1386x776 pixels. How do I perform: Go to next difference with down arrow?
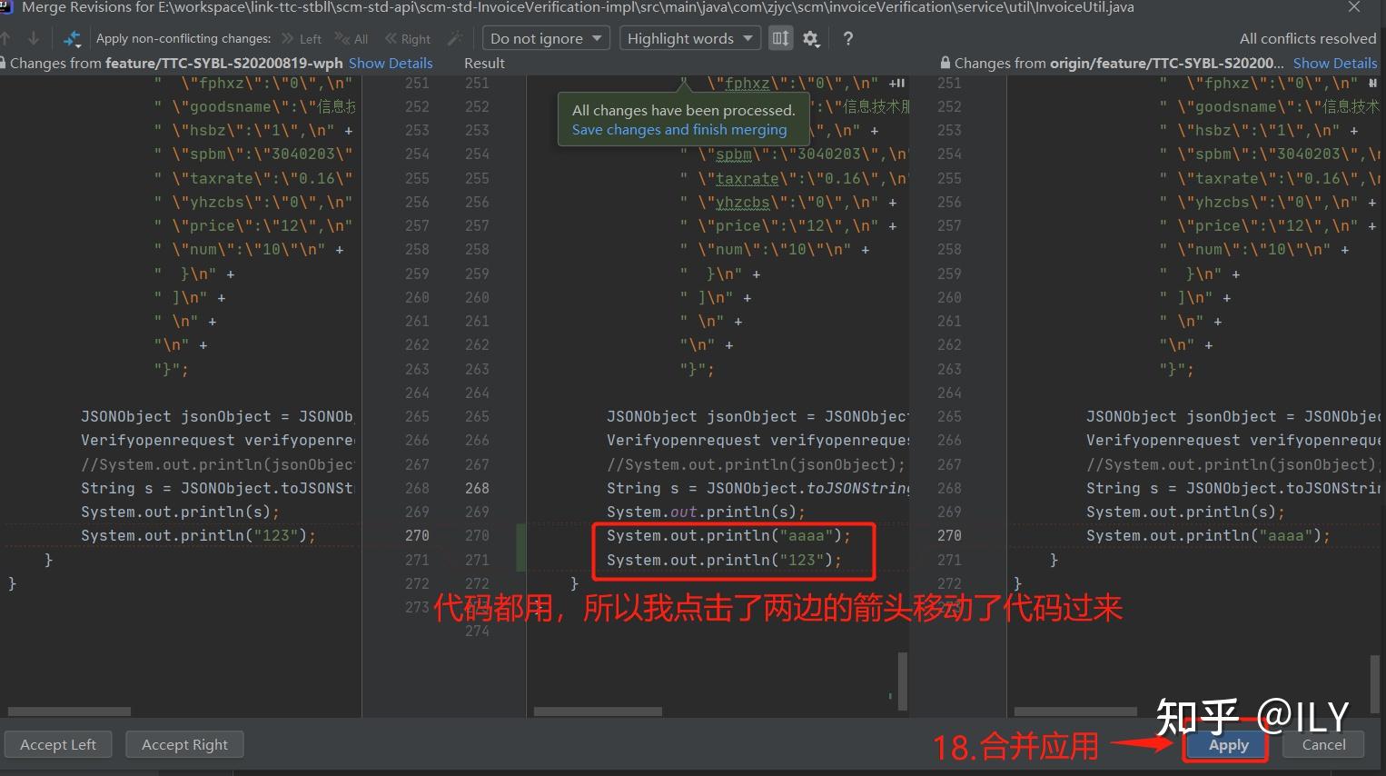coord(33,38)
